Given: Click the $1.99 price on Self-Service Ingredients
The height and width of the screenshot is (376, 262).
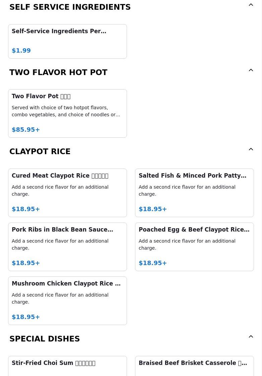Looking at the screenshot, I should (21, 51).
